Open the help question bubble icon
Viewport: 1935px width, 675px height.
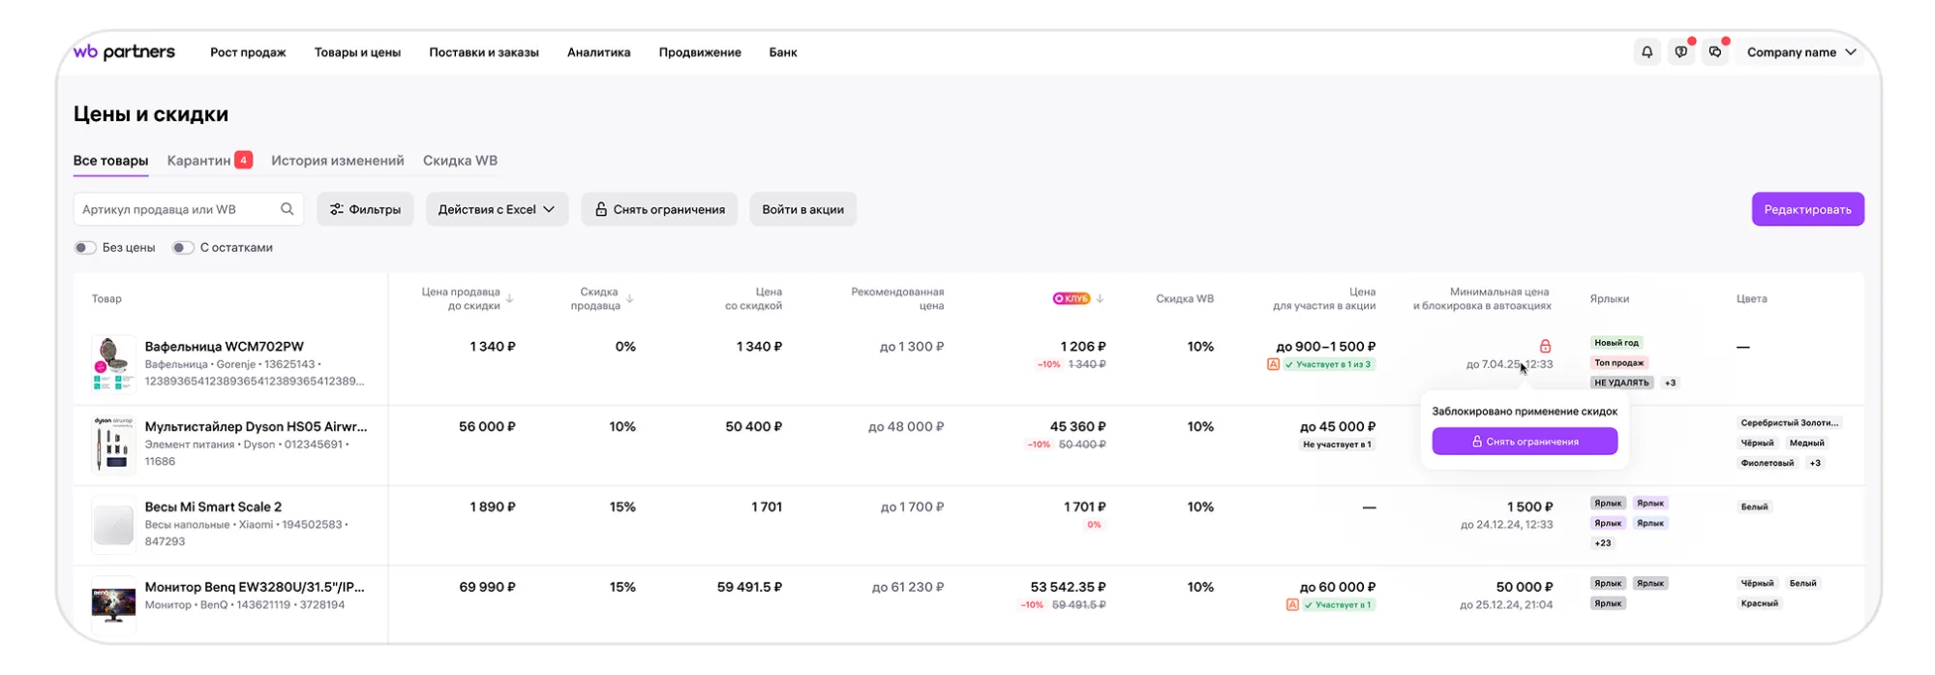click(1680, 52)
